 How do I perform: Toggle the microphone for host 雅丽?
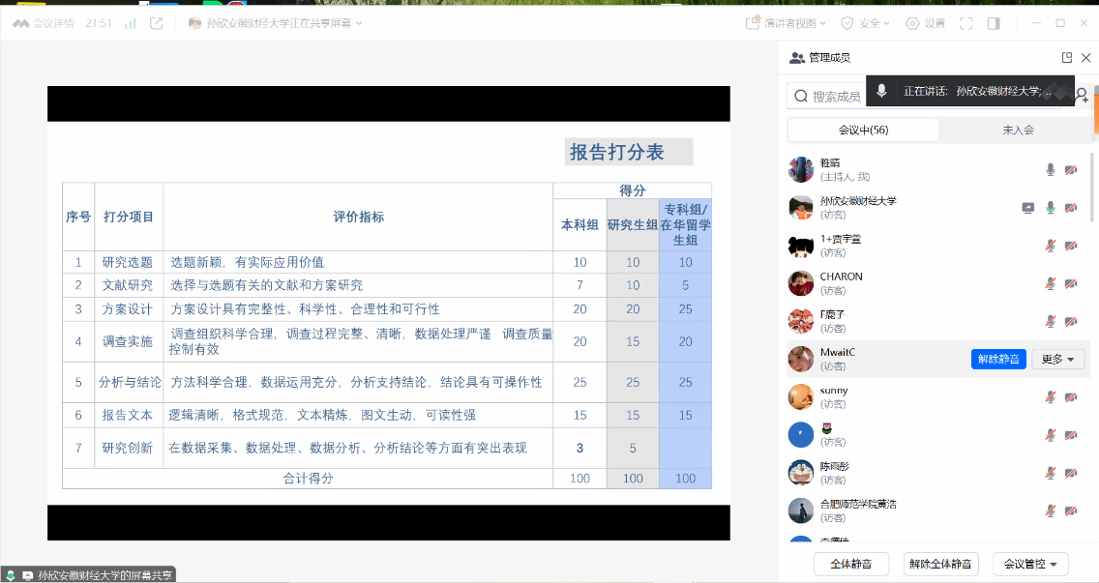[x=1050, y=170]
